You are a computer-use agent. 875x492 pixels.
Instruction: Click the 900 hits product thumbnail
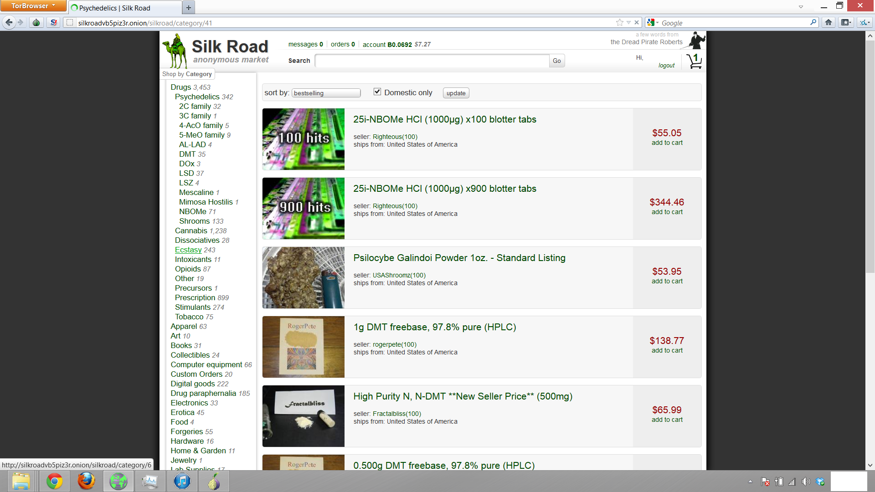[x=304, y=208]
